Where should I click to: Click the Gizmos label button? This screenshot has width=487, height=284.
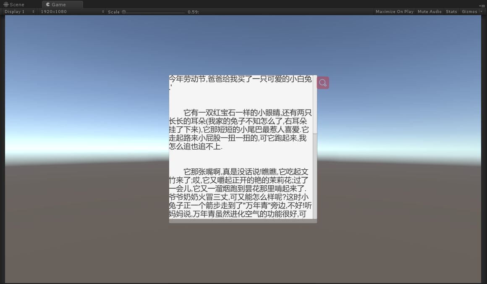click(x=469, y=11)
